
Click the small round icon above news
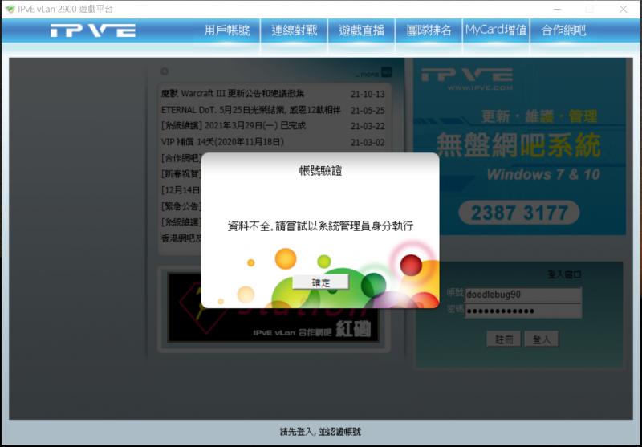[165, 71]
